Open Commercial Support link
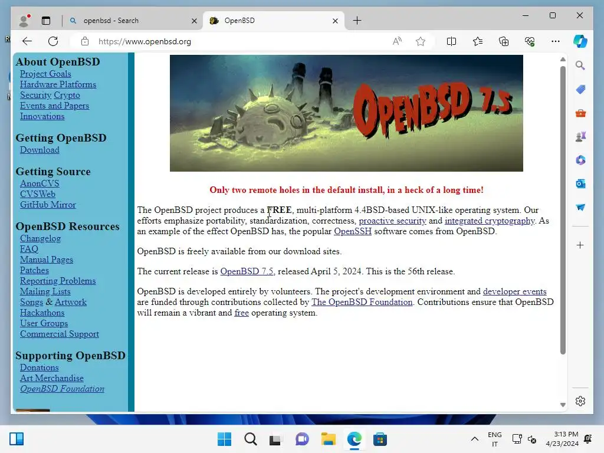The image size is (604, 453). [x=60, y=334]
